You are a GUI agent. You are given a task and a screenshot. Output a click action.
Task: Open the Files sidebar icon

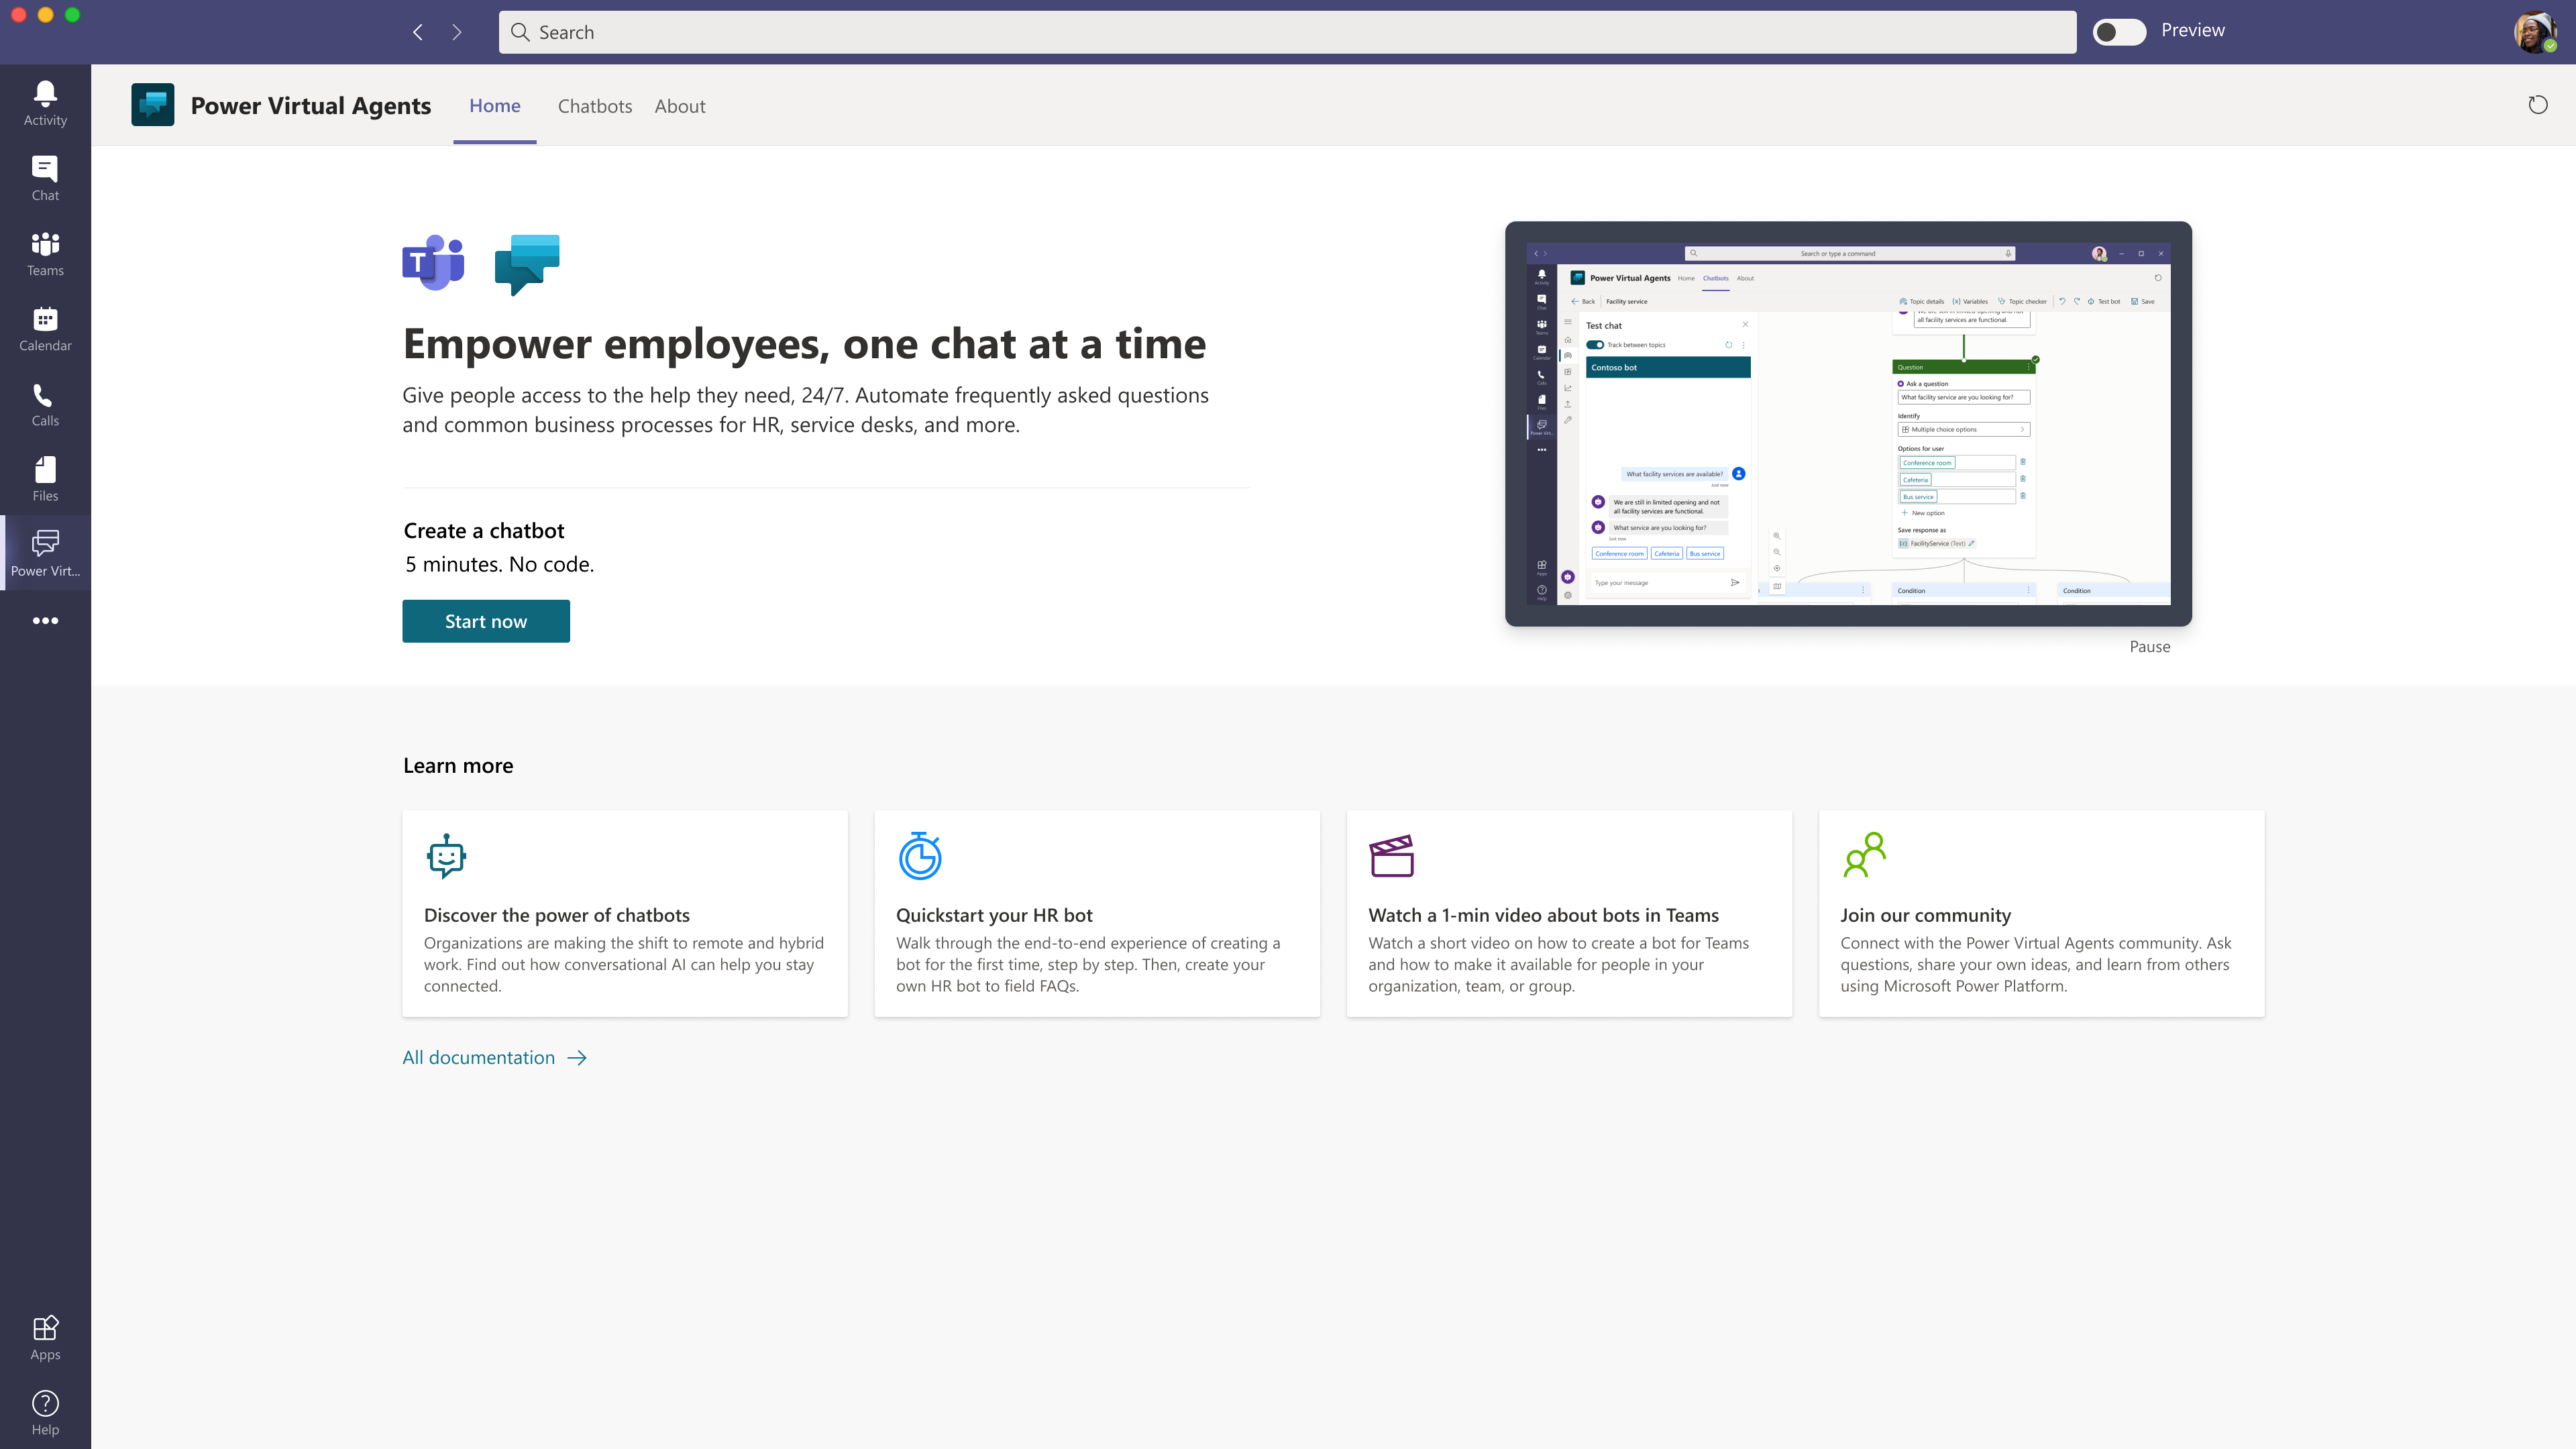click(x=45, y=478)
